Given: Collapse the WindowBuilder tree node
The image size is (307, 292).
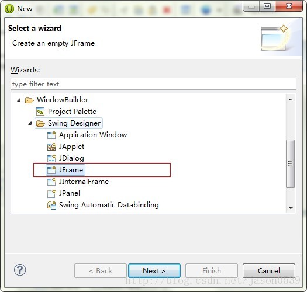Looking at the screenshot, I should (19, 100).
